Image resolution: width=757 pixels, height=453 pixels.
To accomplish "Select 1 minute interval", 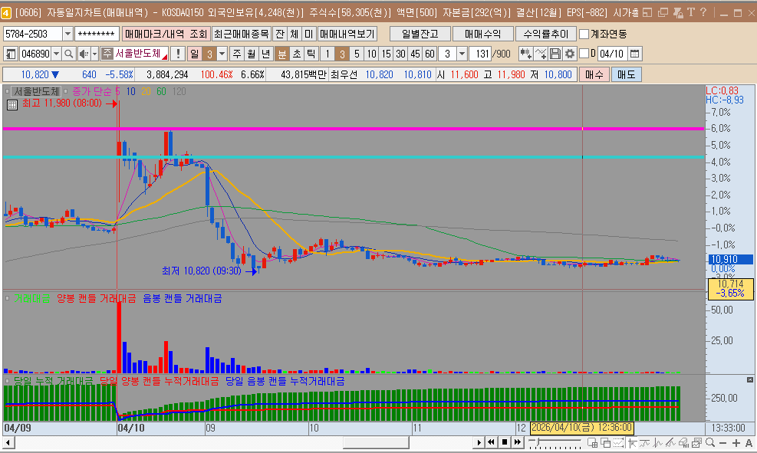I will click(x=327, y=54).
